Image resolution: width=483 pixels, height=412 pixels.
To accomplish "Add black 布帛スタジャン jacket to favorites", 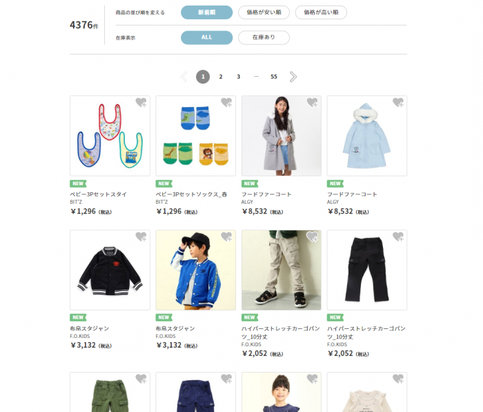I will coord(141,236).
